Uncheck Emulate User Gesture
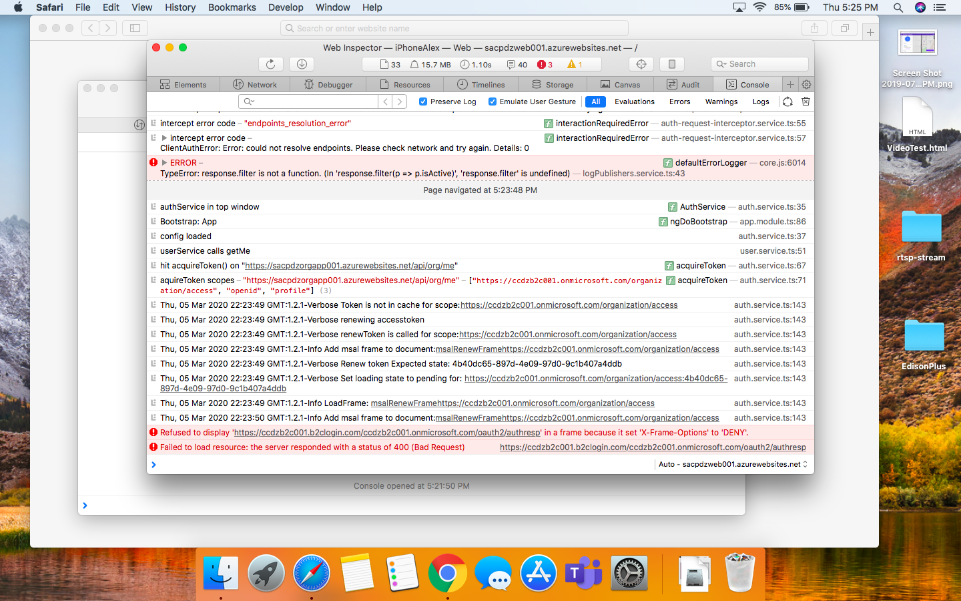 493,102
